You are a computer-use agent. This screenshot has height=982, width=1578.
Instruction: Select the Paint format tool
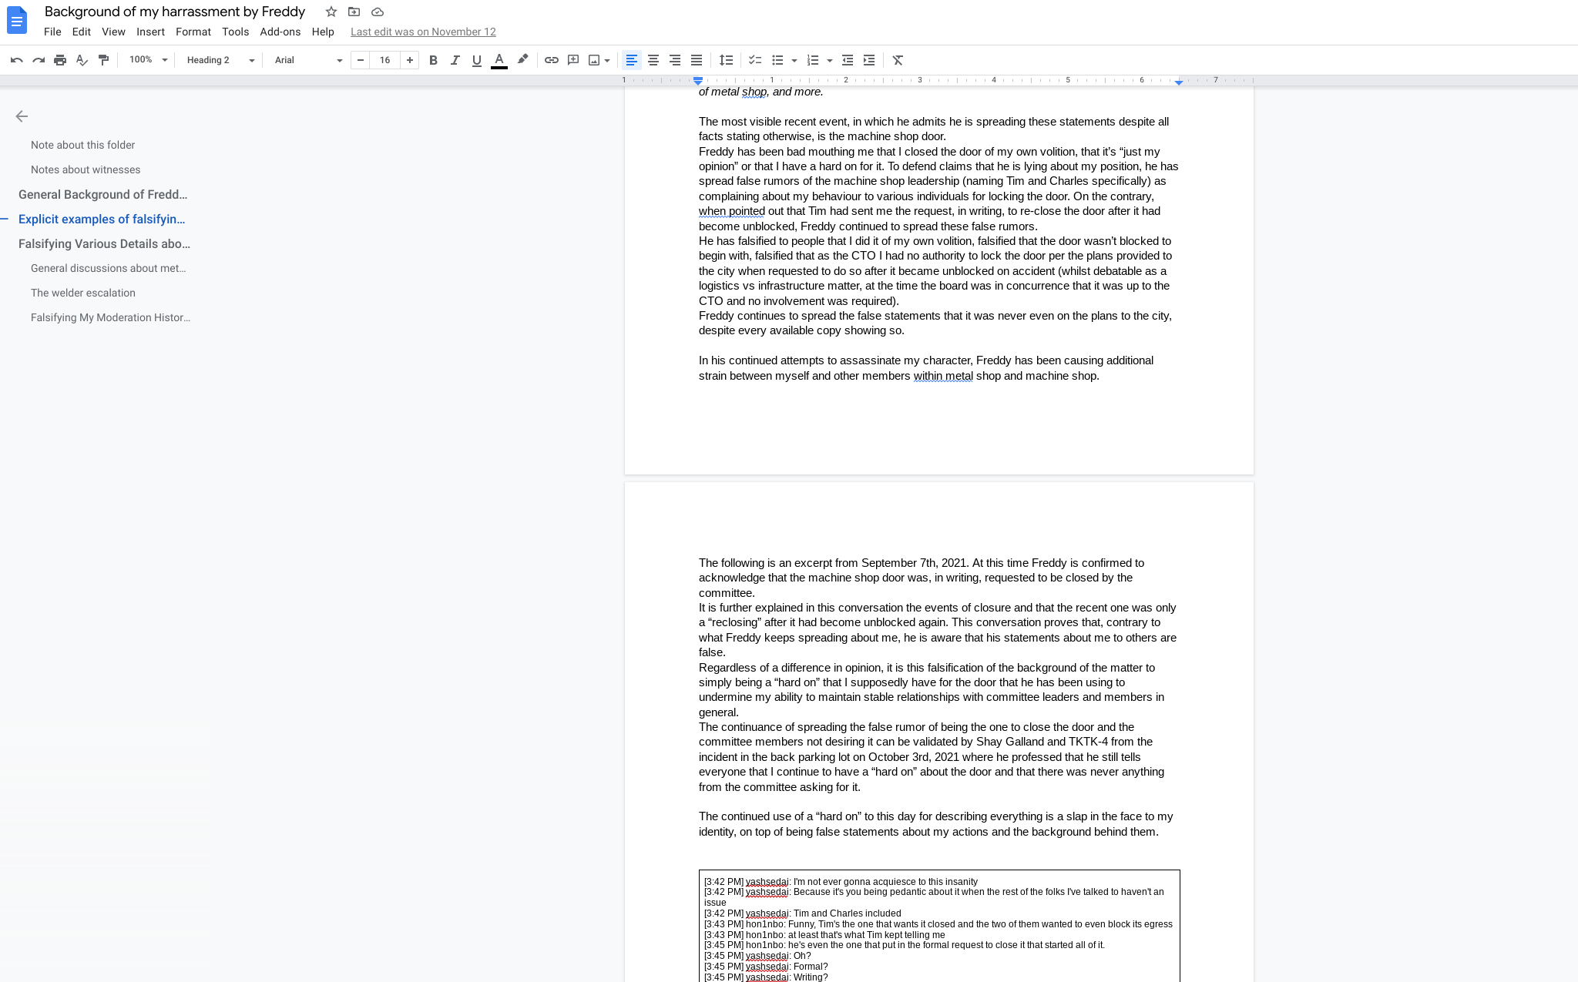click(x=103, y=60)
